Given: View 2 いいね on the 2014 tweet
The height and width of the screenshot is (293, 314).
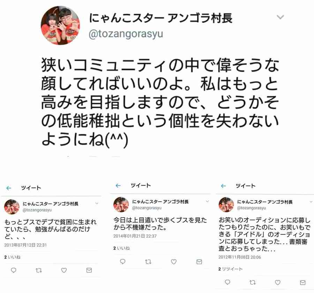Looking at the screenshot, I should pyautogui.click(x=121, y=248).
